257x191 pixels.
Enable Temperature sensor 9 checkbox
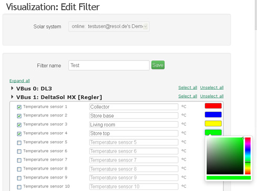pos(19,178)
